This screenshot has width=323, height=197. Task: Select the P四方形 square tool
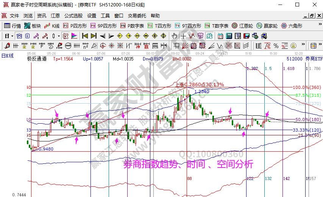pyautogui.click(x=75, y=26)
